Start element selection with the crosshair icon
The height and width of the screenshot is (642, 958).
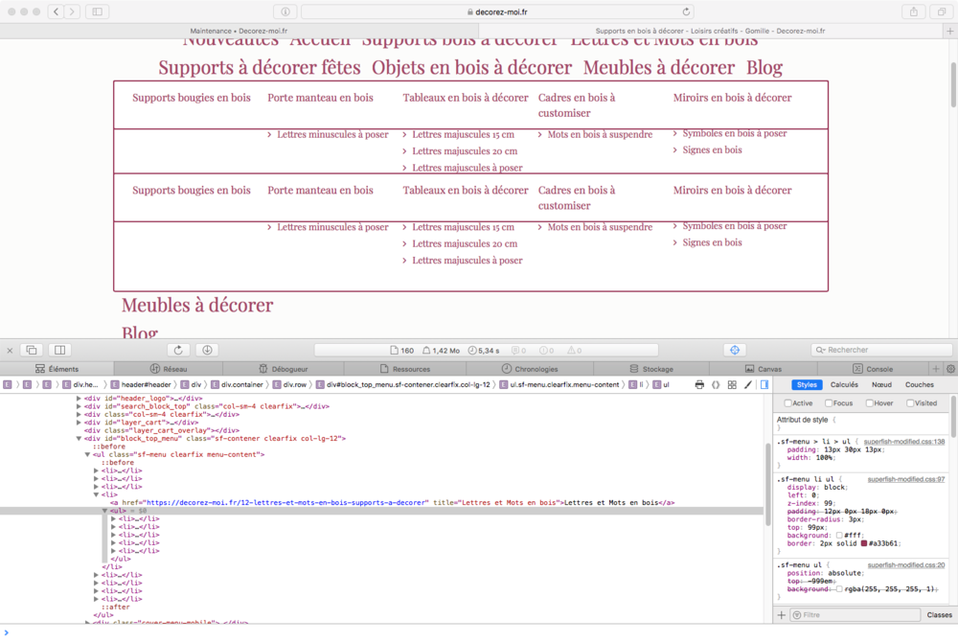point(736,350)
